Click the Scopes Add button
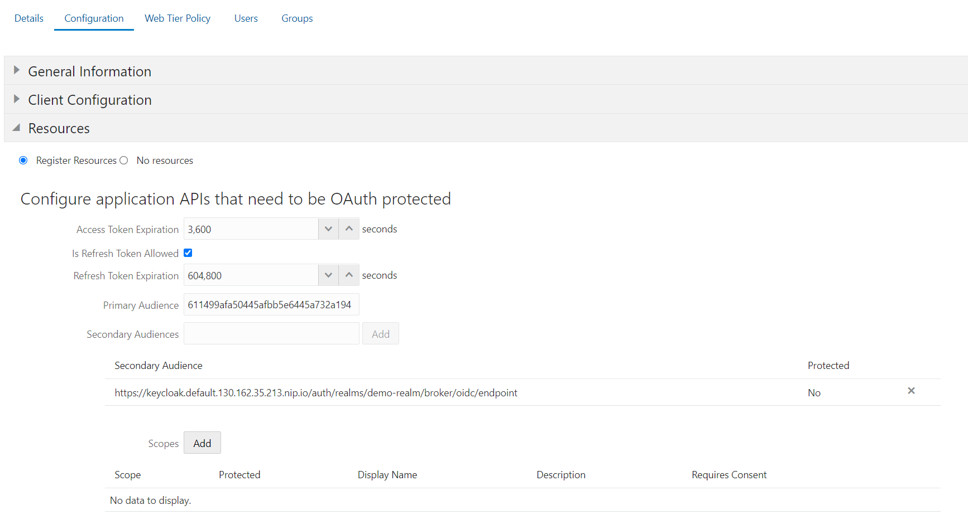The width and height of the screenshot is (968, 515). pyautogui.click(x=202, y=443)
